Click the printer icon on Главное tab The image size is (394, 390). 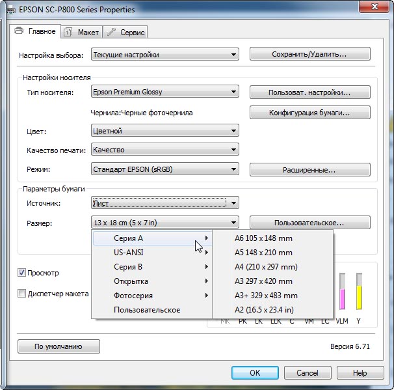[19, 31]
